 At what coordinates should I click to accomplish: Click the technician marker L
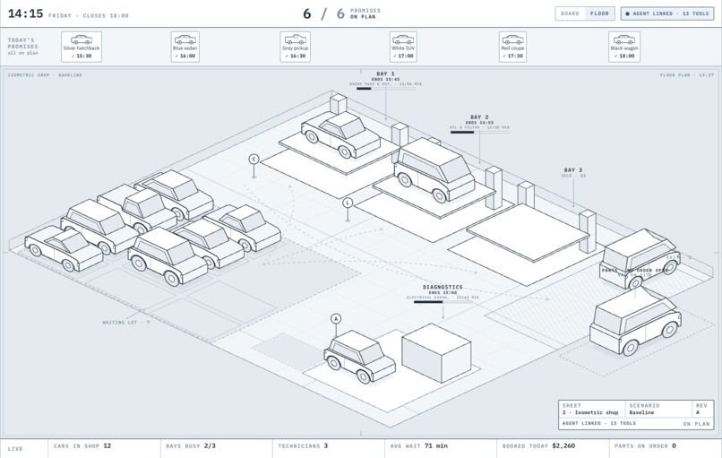pyautogui.click(x=348, y=203)
